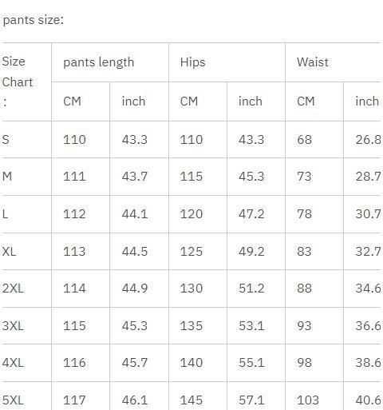This screenshot has height=410, width=383.
Task: Click the 103 CM waist value
Action: click(x=308, y=400)
